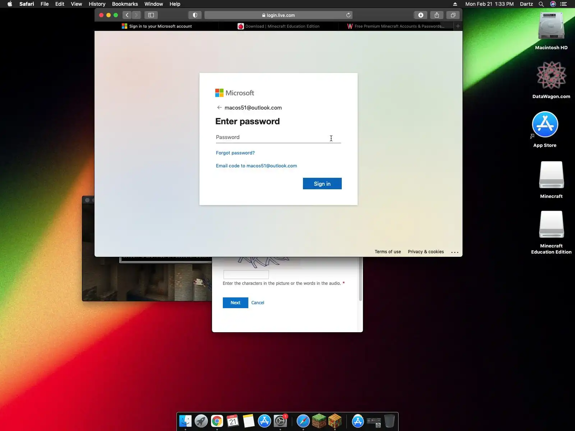This screenshot has width=575, height=431.
Task: Open the Edit menu
Action: point(60,4)
